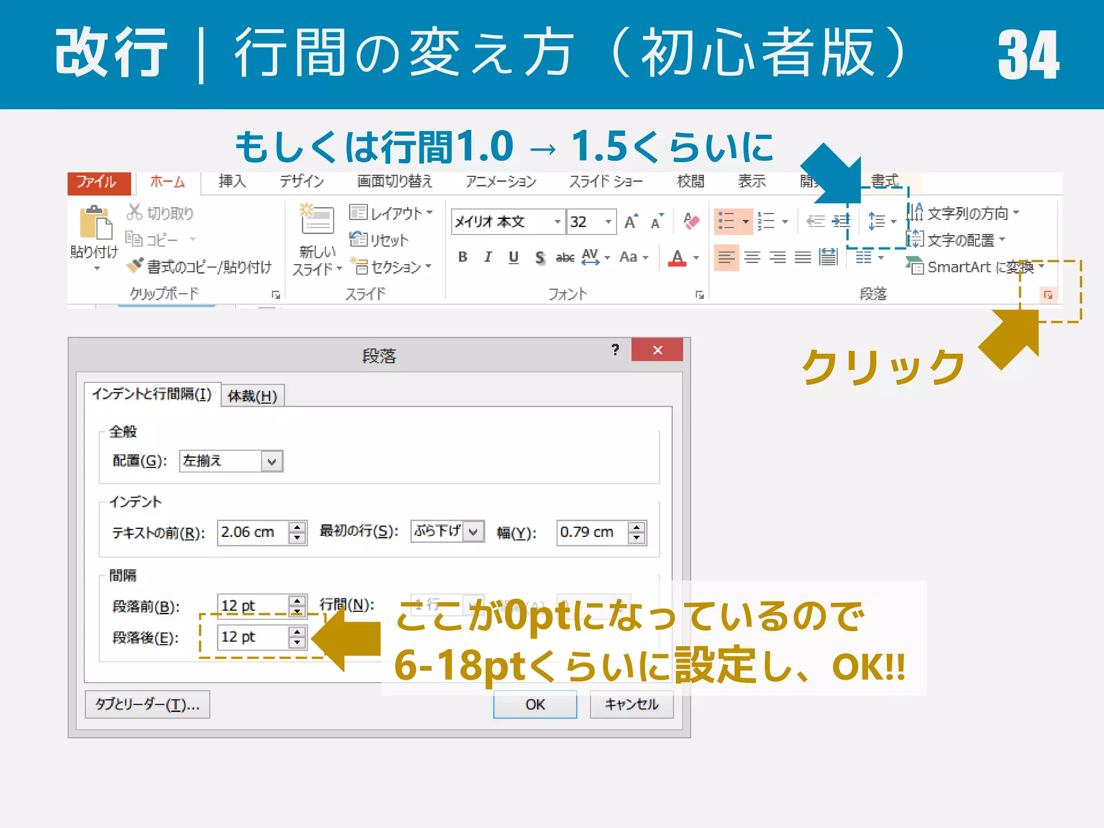The height and width of the screenshot is (828, 1104).
Task: Toggle Align Right paragraph alignment
Action: tap(777, 258)
